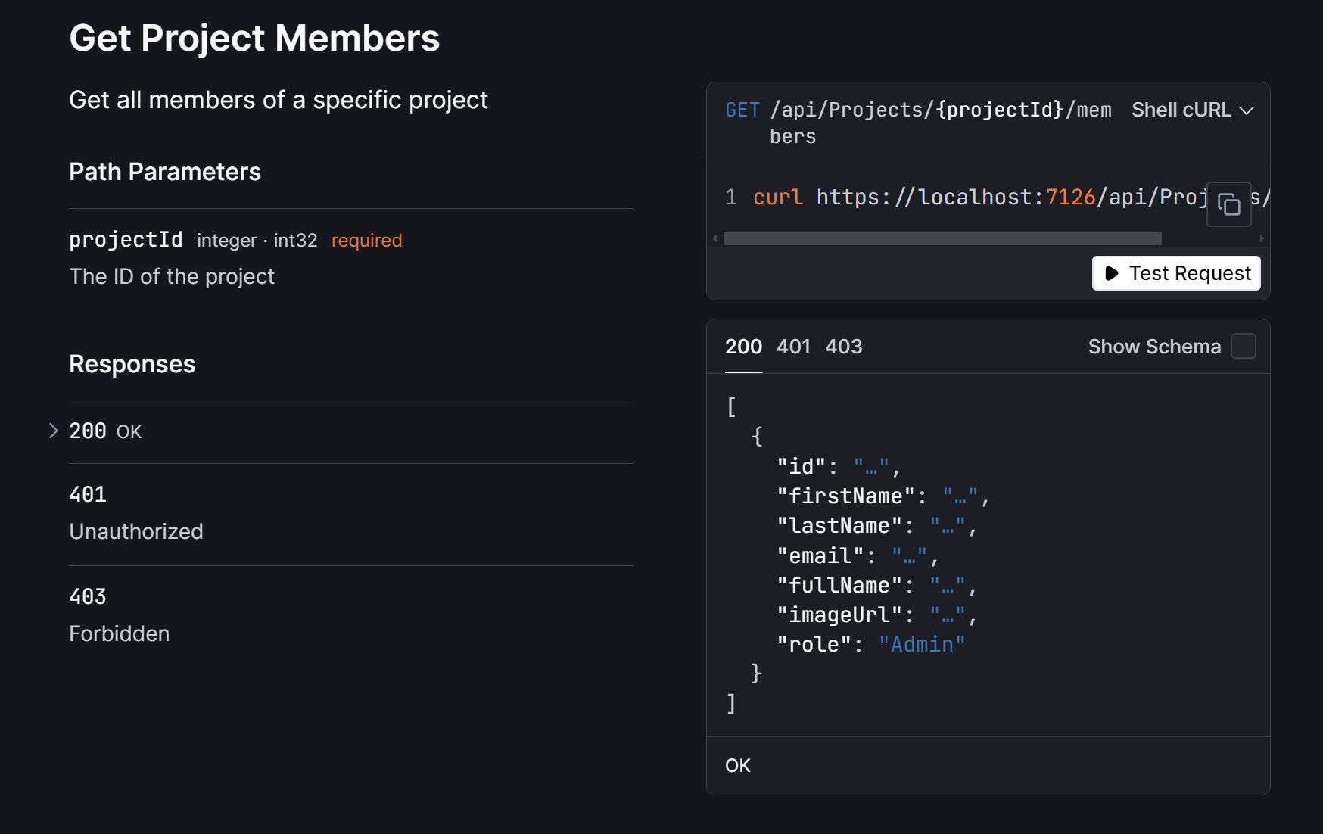Switch to the 403 response tab

point(843,347)
